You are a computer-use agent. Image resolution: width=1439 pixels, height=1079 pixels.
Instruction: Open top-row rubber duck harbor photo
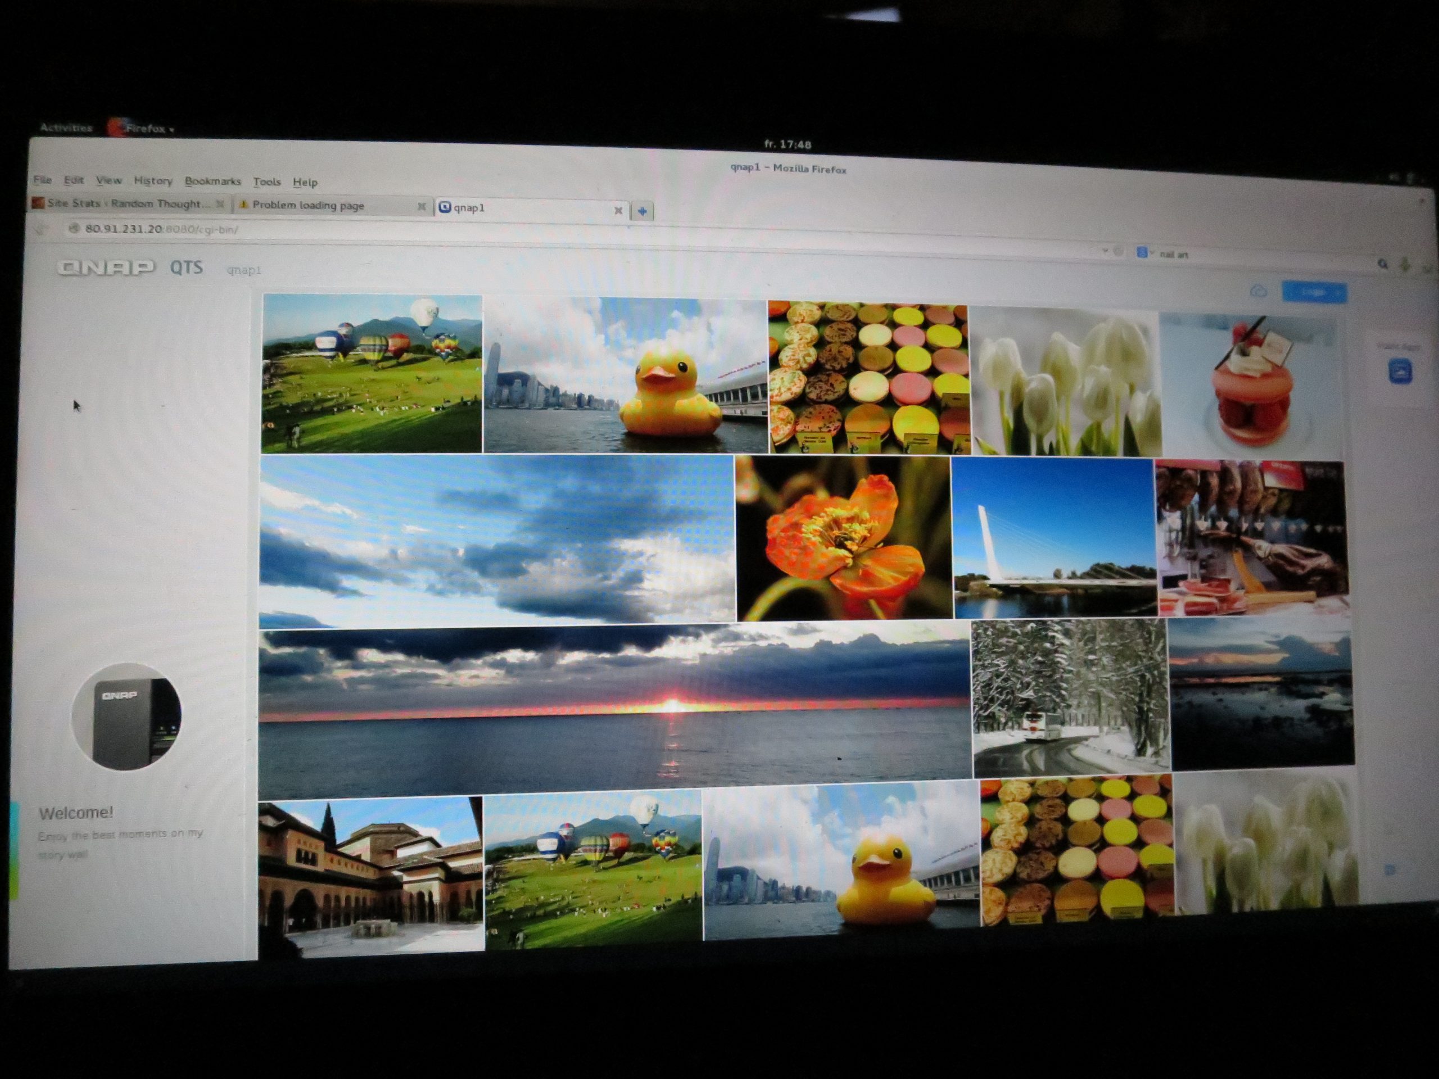tap(625, 376)
